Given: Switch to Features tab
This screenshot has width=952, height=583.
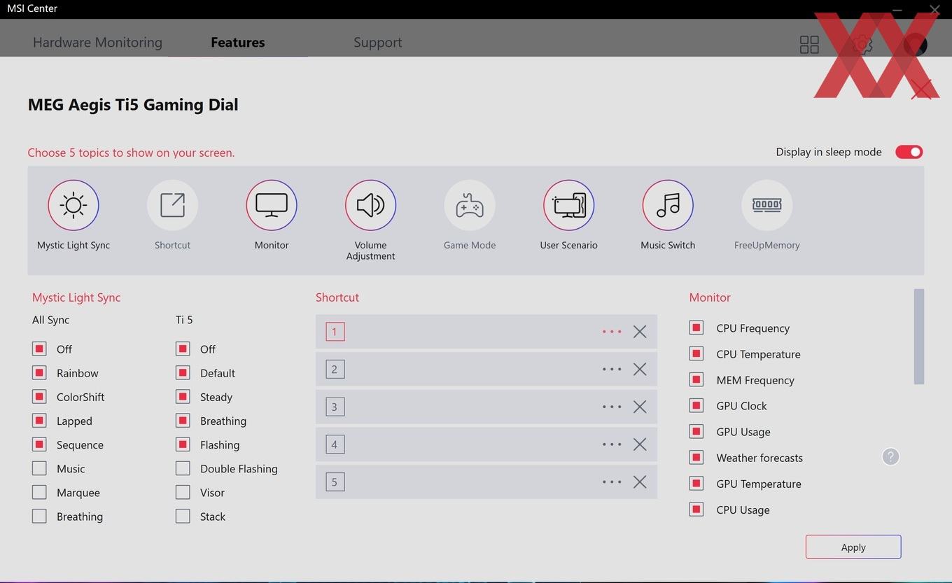Looking at the screenshot, I should (x=238, y=42).
